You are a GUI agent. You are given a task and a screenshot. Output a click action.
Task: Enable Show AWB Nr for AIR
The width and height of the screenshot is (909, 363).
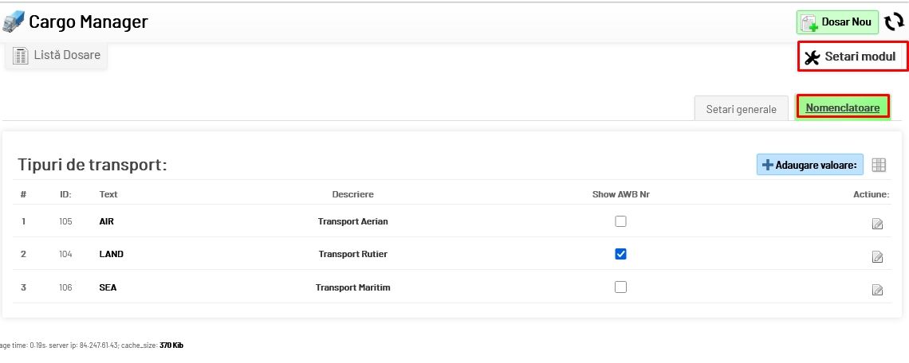(620, 221)
